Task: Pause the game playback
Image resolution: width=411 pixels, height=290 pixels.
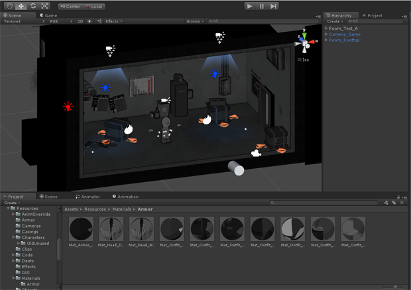Action: point(261,6)
